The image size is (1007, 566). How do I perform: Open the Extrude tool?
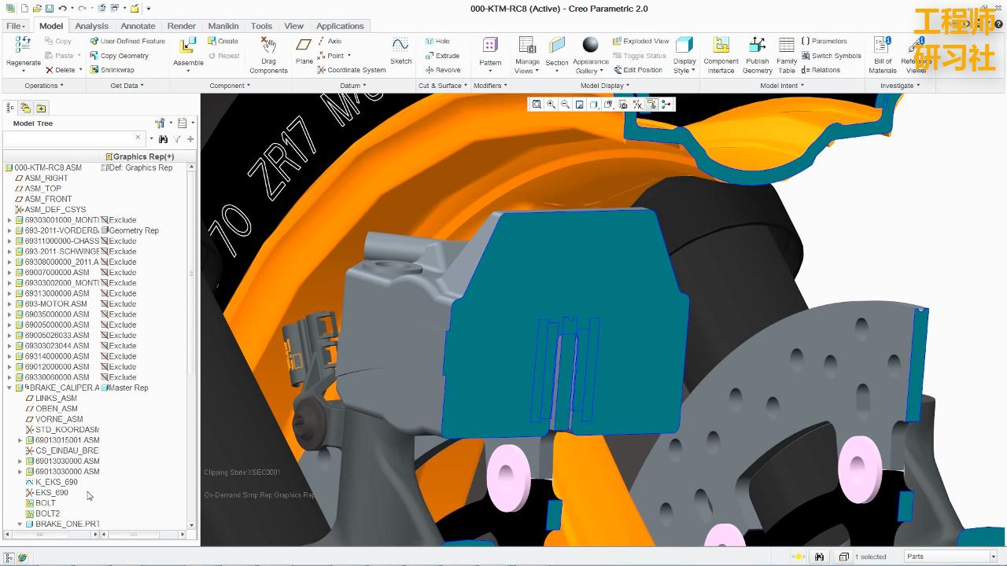click(x=443, y=55)
